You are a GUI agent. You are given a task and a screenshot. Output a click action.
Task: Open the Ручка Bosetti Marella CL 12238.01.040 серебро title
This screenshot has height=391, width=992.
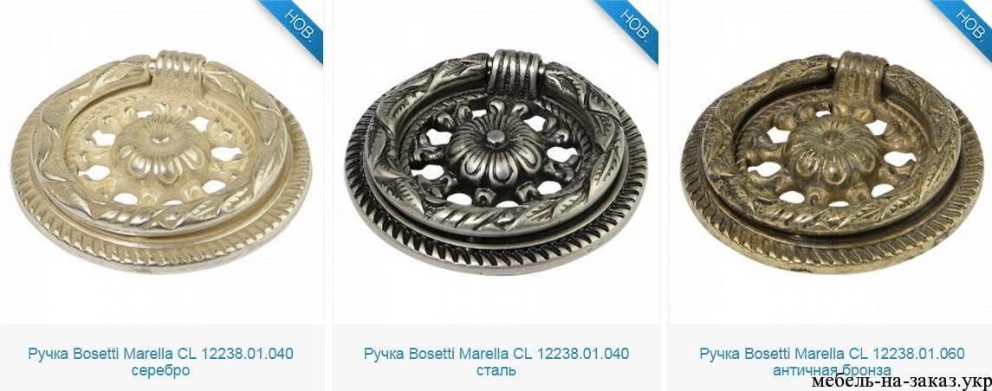coord(160,362)
